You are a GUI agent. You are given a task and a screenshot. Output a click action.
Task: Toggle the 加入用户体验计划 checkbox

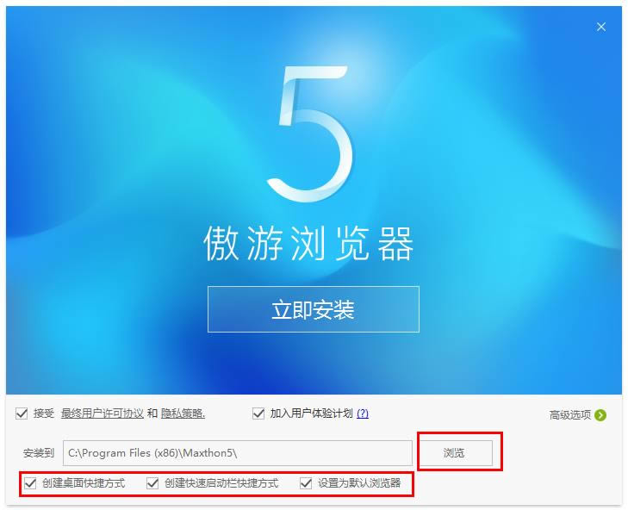tap(258, 414)
